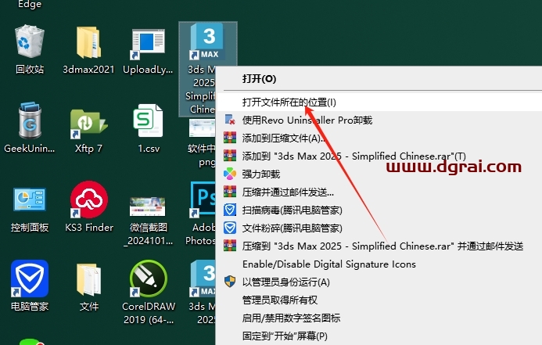Screen dimensions: 542x345
Task: Select the 文件 folder icon
Action: (x=89, y=286)
